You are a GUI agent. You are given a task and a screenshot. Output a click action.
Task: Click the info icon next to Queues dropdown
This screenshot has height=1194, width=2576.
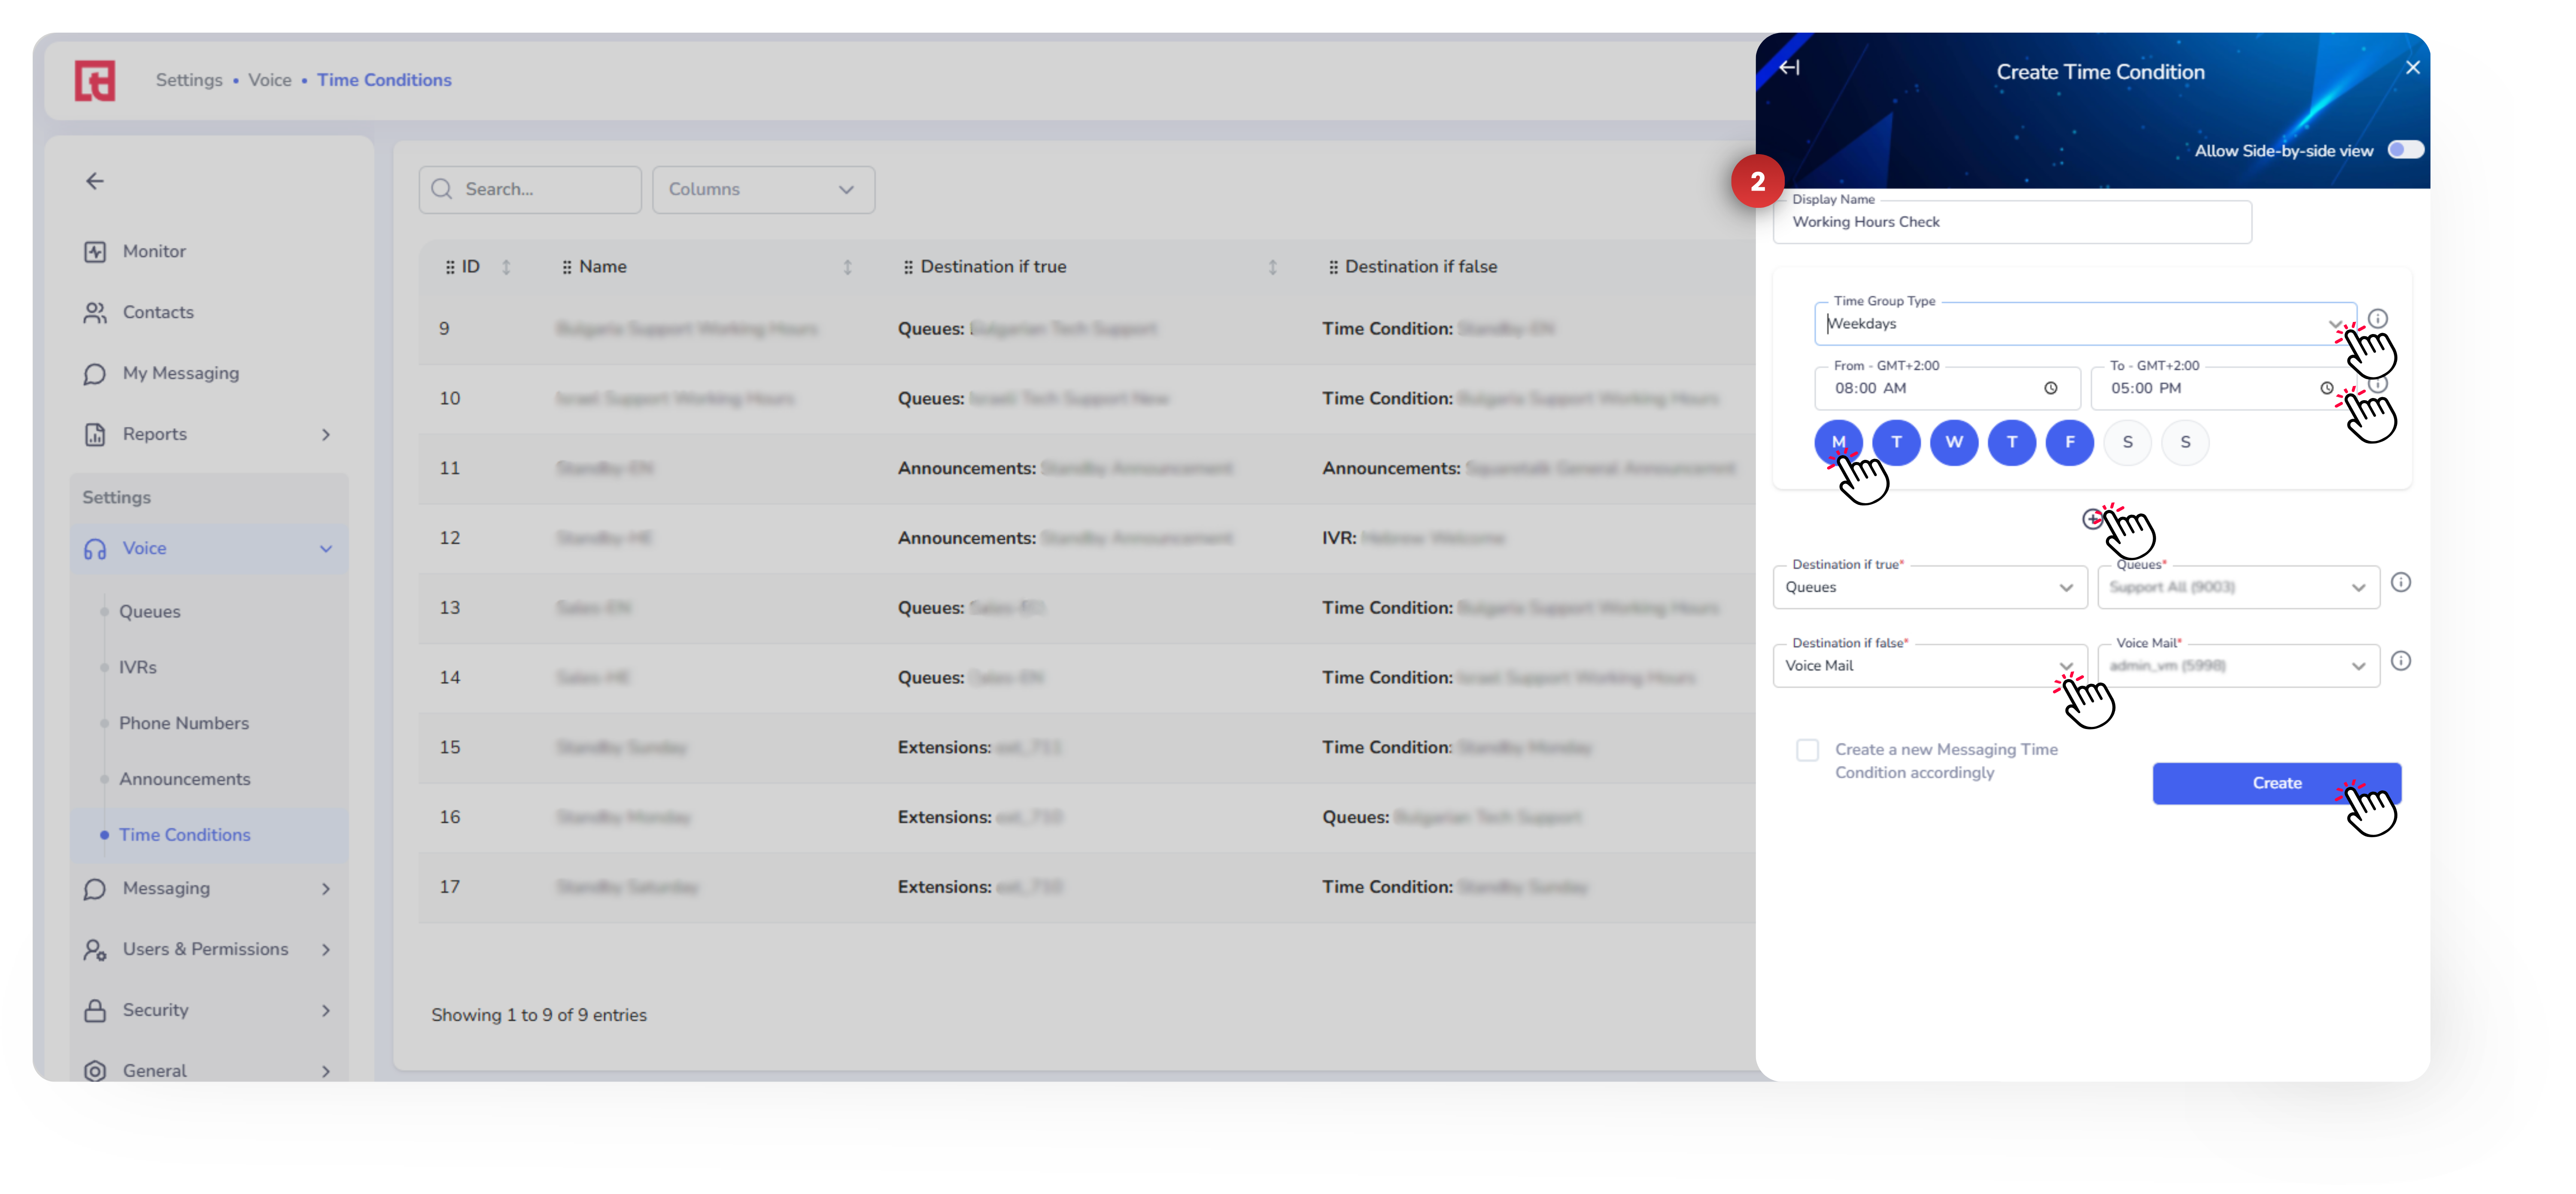point(2400,583)
